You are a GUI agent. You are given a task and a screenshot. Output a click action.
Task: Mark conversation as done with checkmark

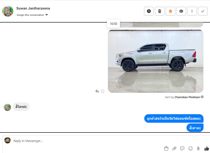[x=203, y=11]
